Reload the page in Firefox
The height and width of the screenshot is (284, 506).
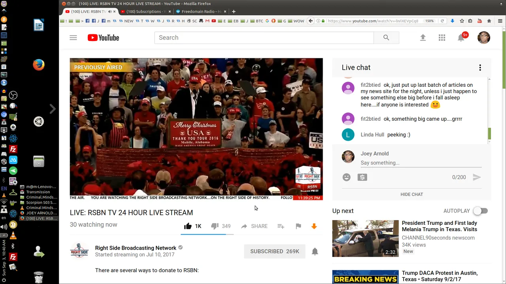(x=442, y=21)
